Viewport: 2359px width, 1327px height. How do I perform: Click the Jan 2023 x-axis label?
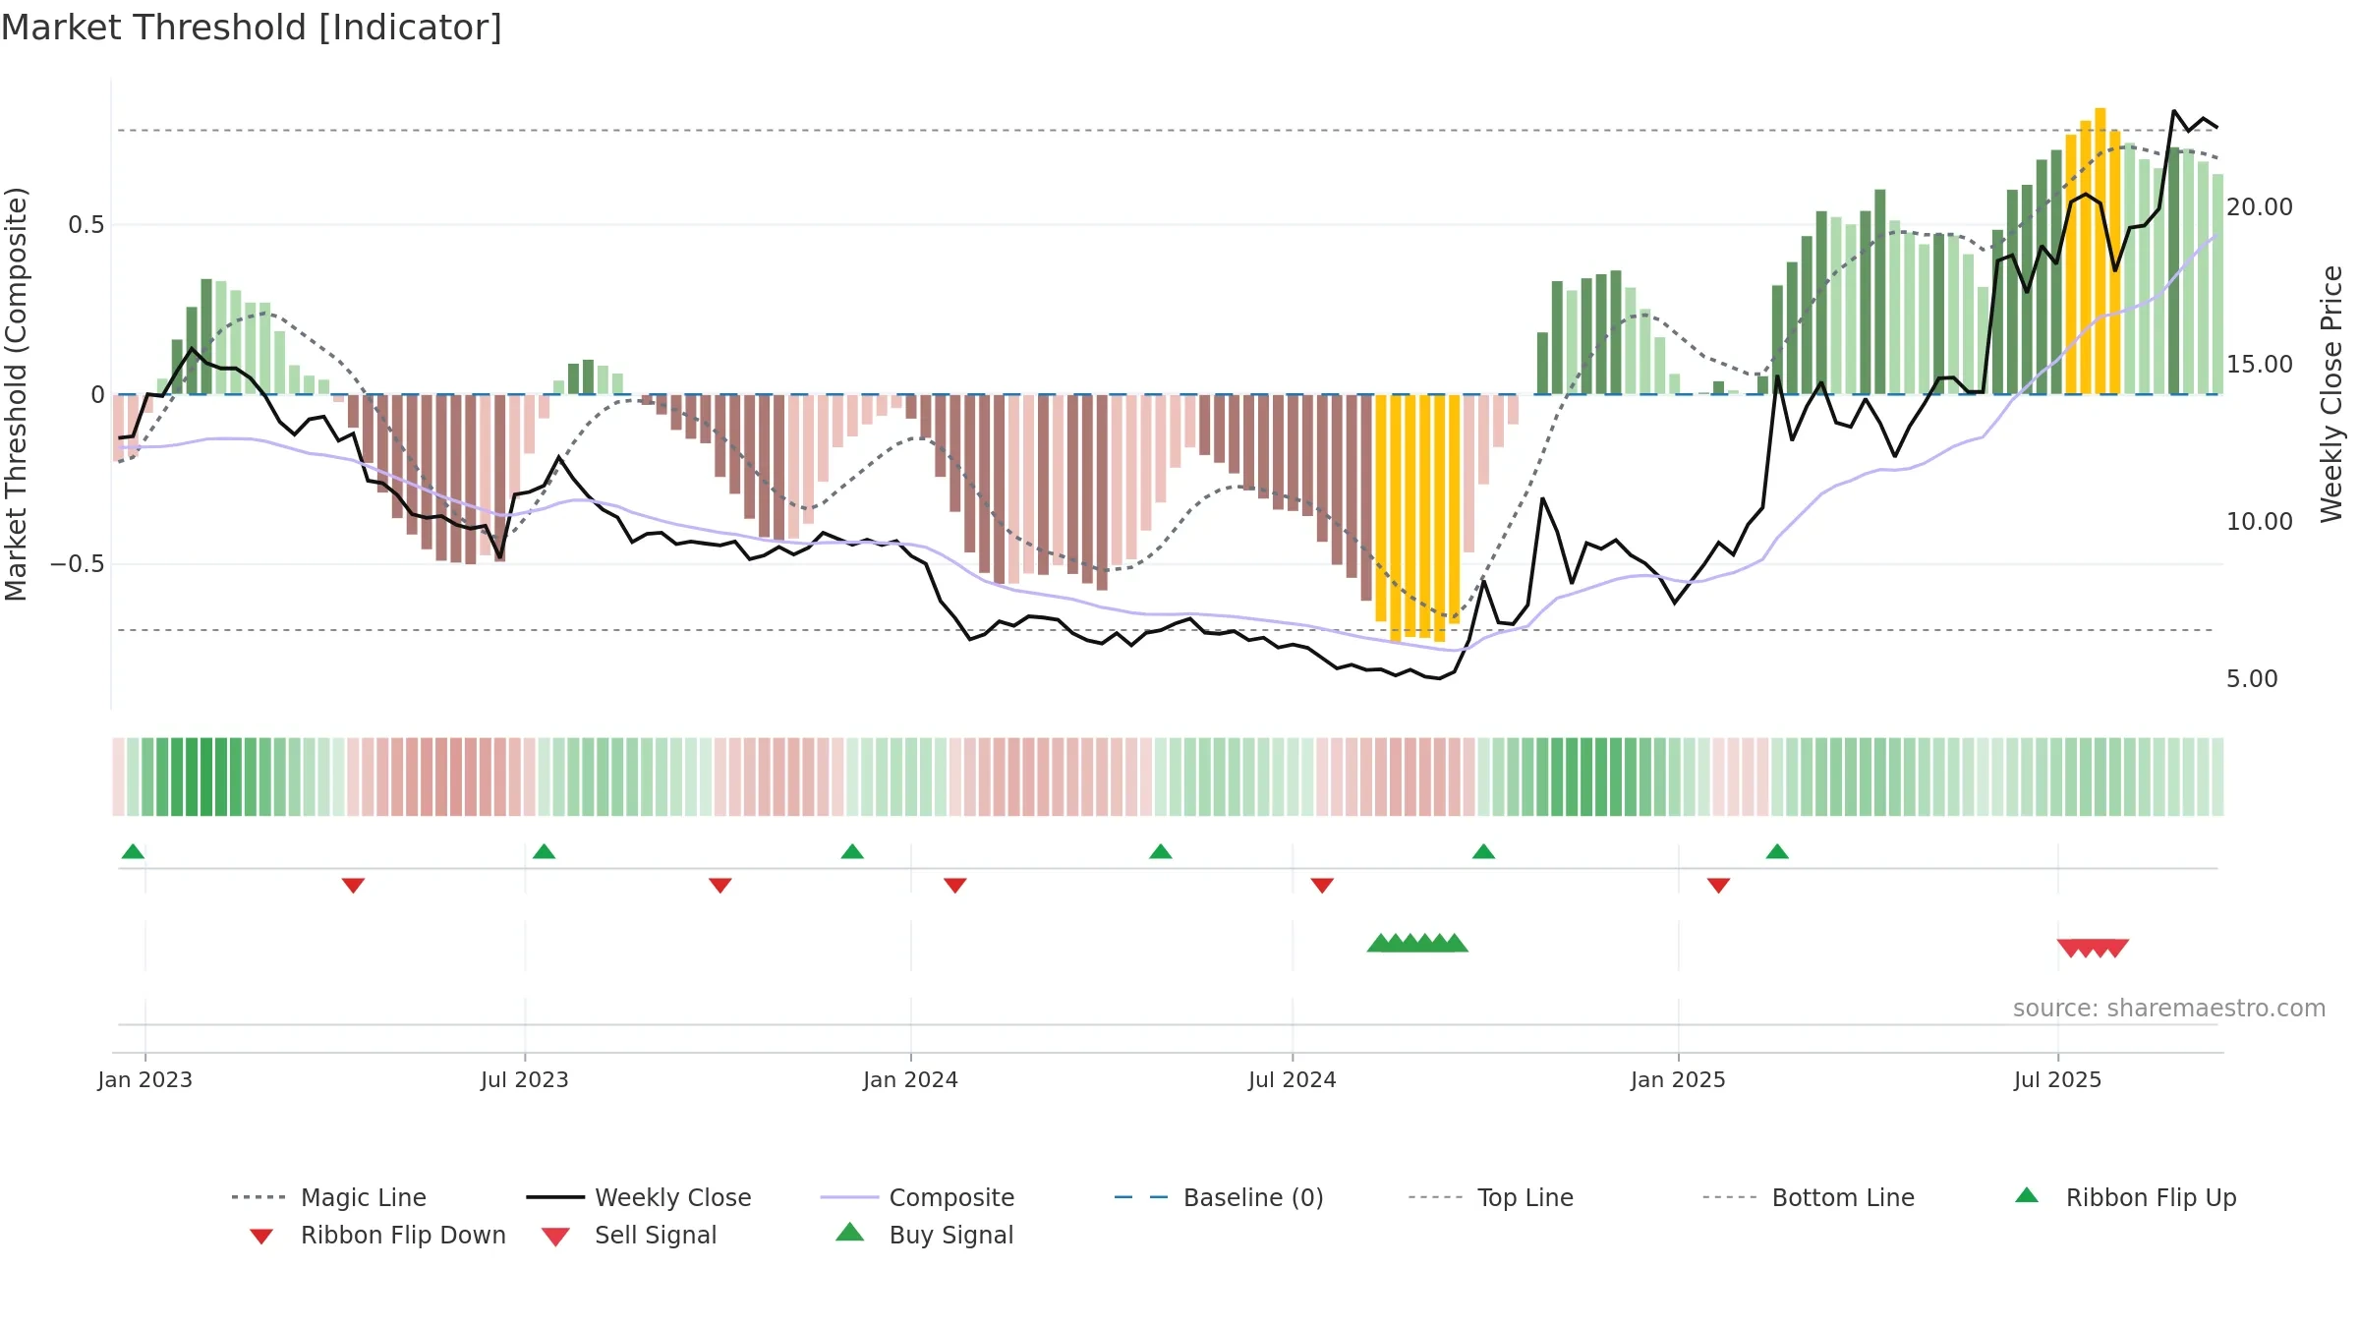145,1079
